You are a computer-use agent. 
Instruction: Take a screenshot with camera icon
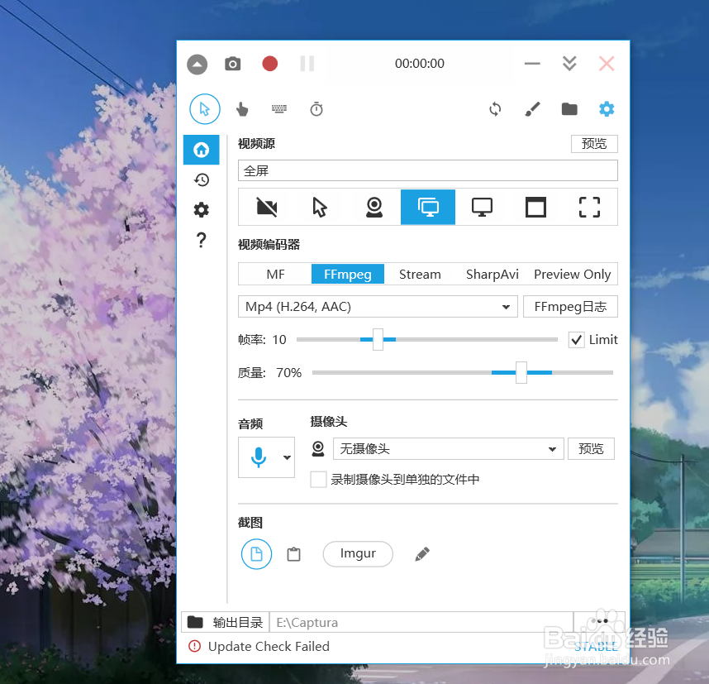pyautogui.click(x=233, y=64)
